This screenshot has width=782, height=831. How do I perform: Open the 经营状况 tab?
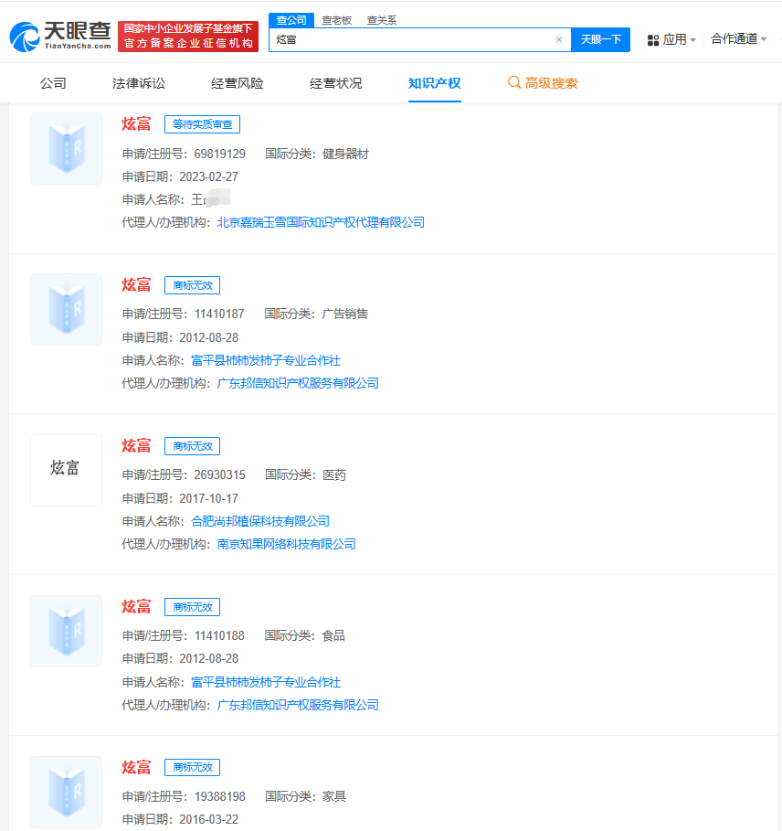click(x=337, y=81)
